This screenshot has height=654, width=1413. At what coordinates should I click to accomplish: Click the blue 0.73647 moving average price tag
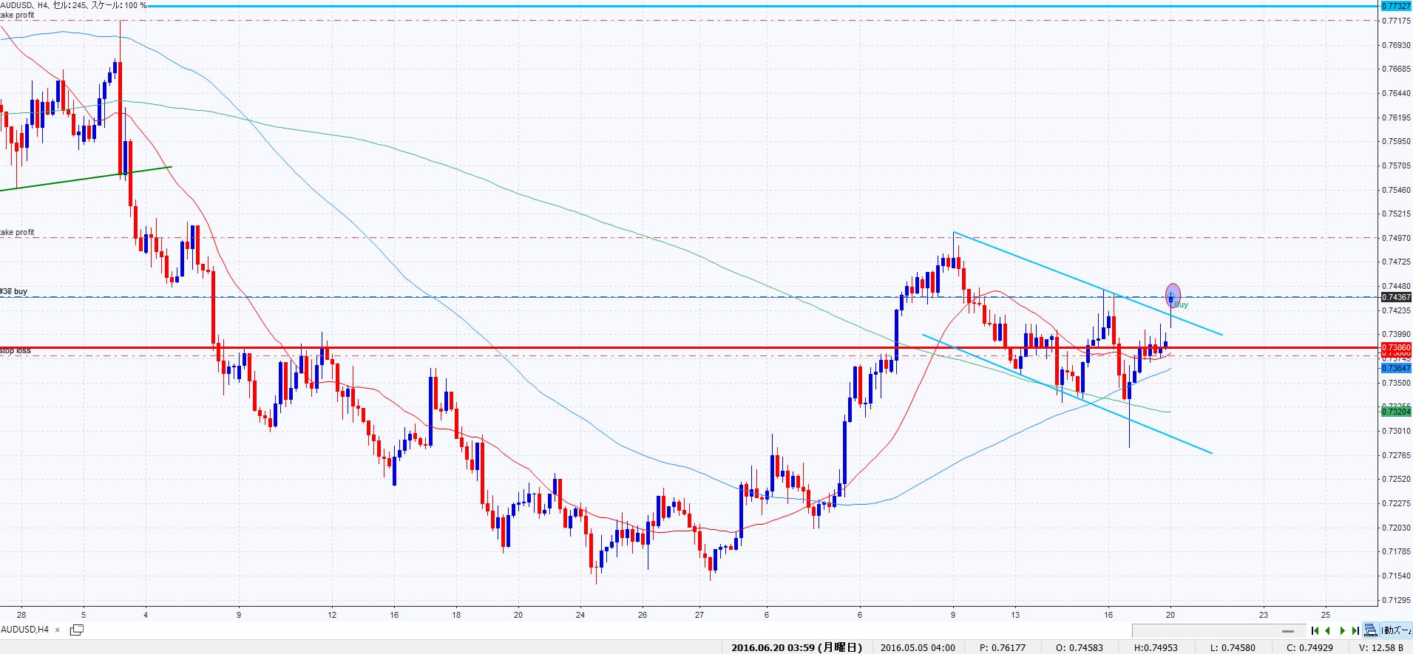click(x=1395, y=367)
